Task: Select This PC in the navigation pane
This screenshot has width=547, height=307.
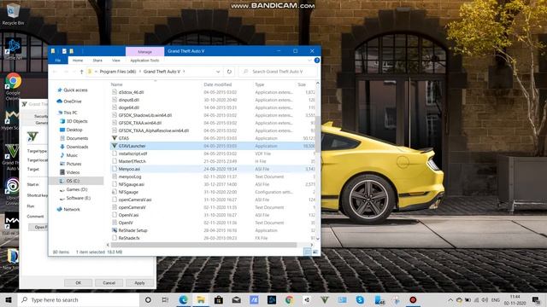Action: click(70, 113)
